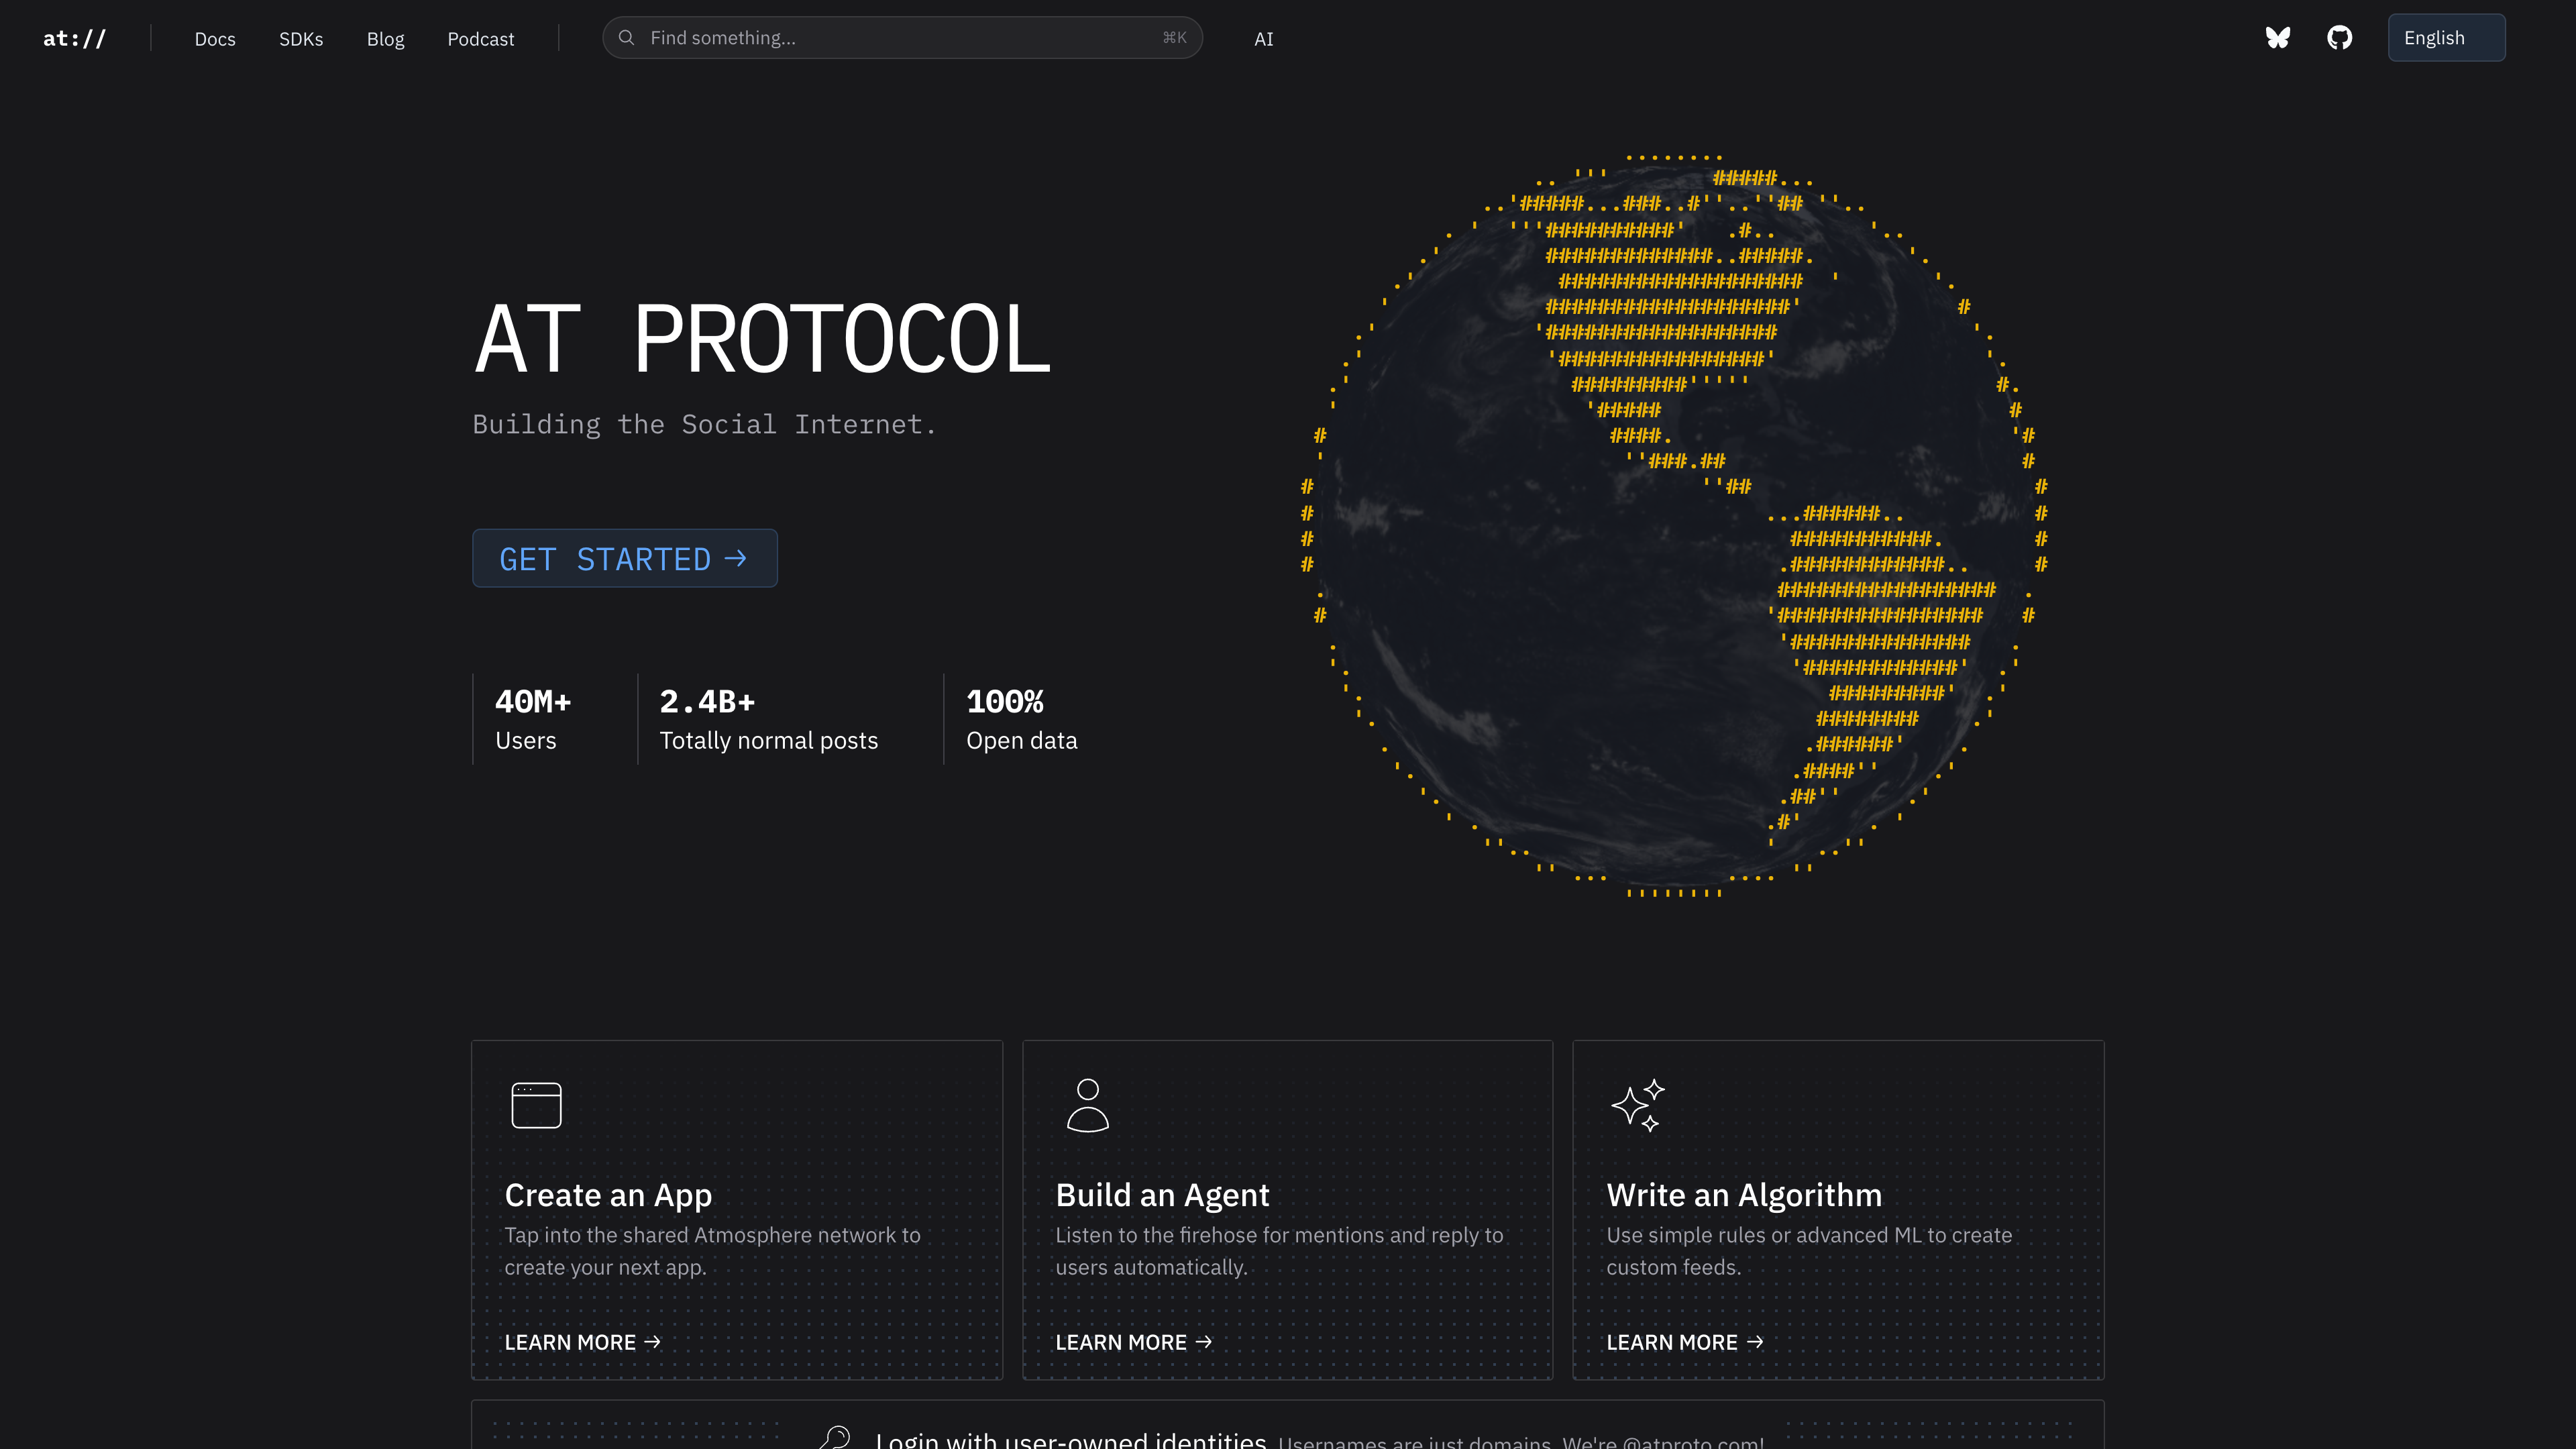Open the Podcast menu item
The image size is (2576, 1449).
(481, 39)
